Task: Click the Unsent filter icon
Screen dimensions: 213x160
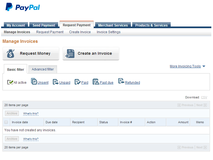Action: coord(34,82)
